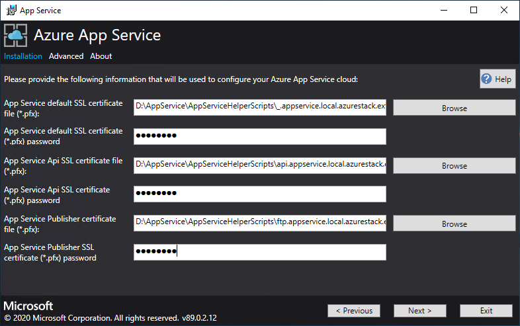Open the Advanced tab

(66, 56)
